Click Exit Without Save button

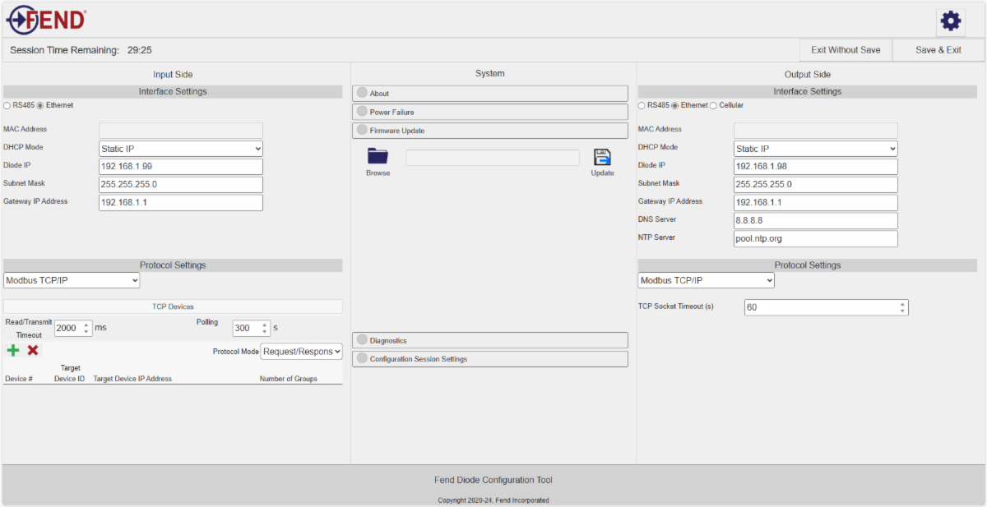click(x=846, y=50)
